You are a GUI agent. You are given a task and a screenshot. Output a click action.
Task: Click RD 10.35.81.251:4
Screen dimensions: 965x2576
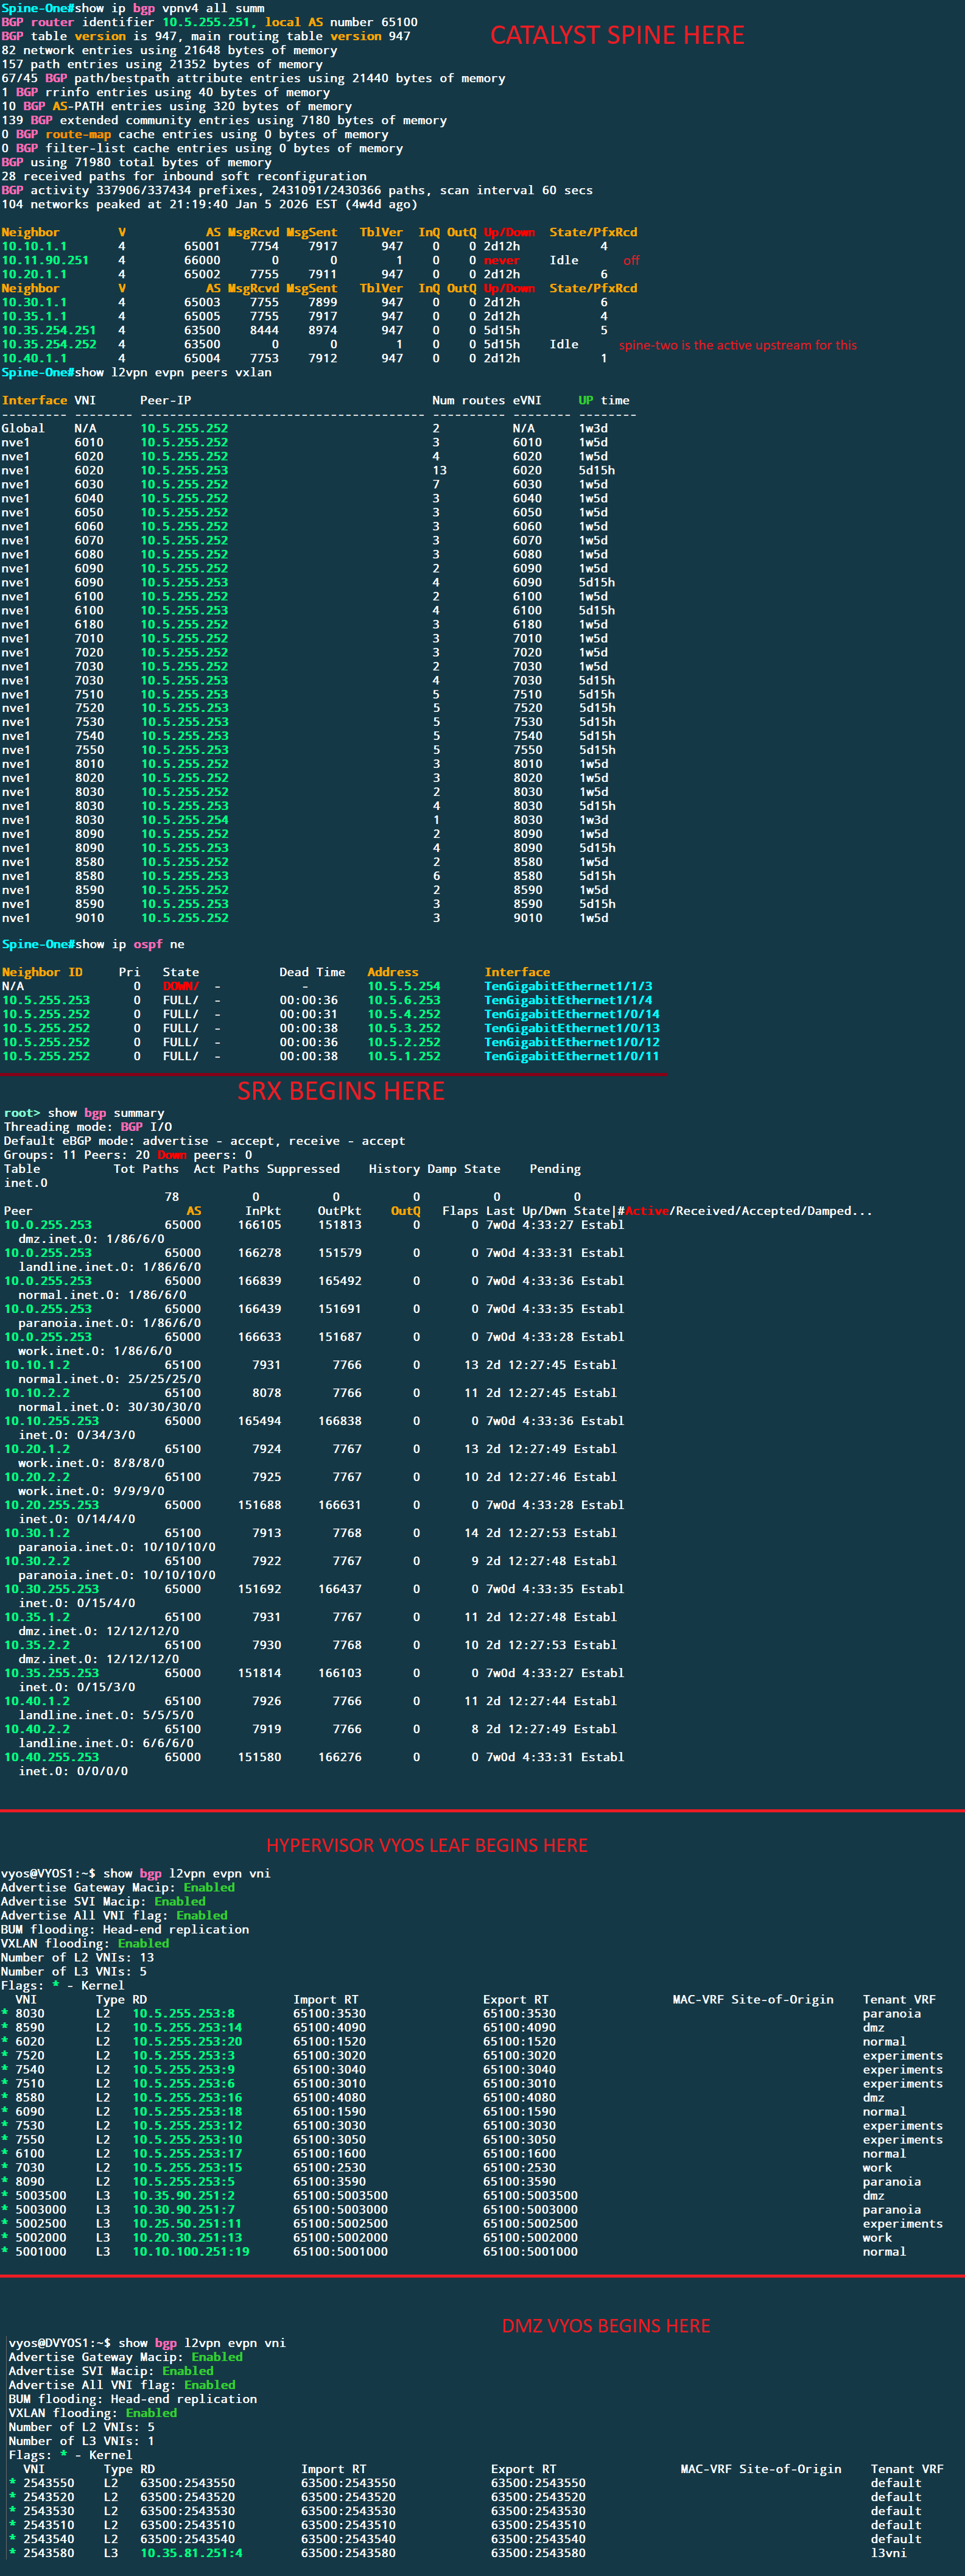[x=191, y=2553]
